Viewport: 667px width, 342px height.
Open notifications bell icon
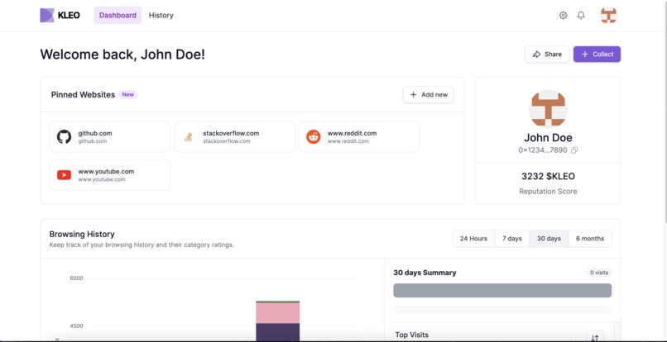tap(581, 16)
